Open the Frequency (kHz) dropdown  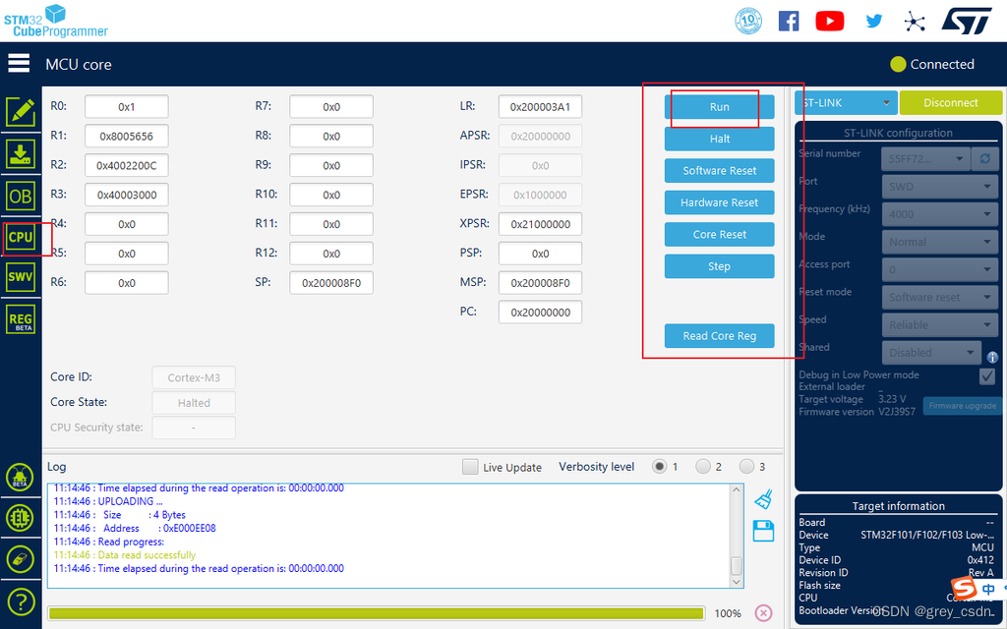(x=939, y=213)
